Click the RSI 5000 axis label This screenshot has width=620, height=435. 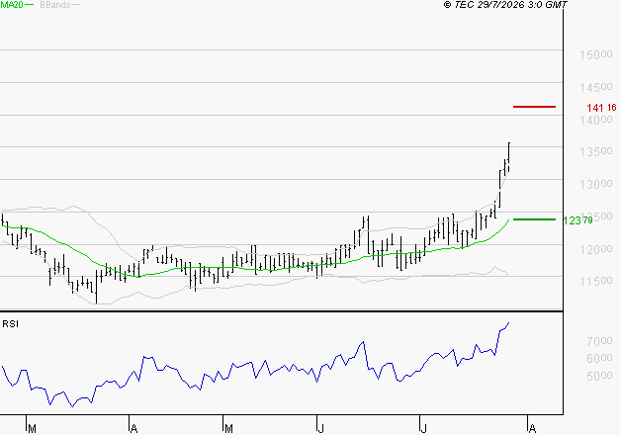pos(599,376)
